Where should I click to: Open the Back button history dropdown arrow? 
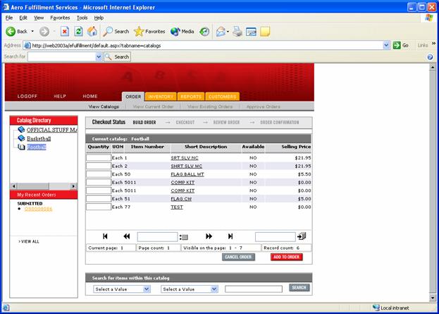click(32, 31)
